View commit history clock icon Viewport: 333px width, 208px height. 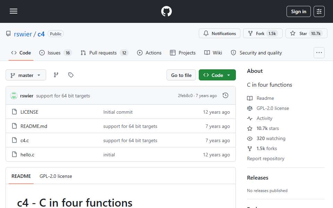(x=225, y=96)
